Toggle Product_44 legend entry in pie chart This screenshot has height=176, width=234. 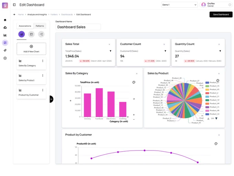point(212,103)
